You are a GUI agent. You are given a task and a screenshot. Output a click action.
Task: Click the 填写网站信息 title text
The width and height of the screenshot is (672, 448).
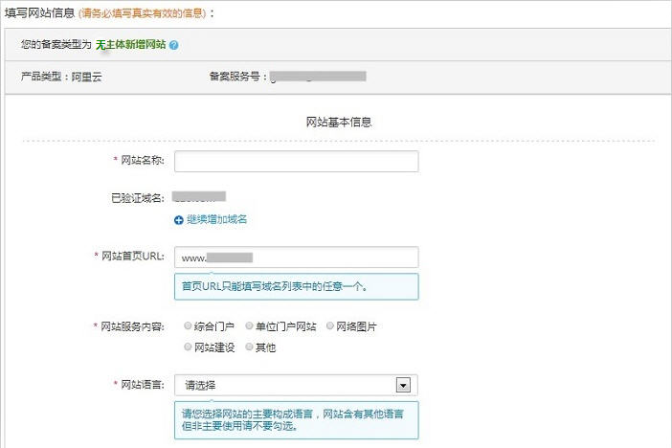[39, 12]
